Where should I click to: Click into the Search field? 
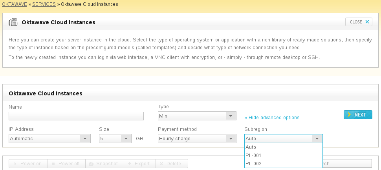[347, 163]
